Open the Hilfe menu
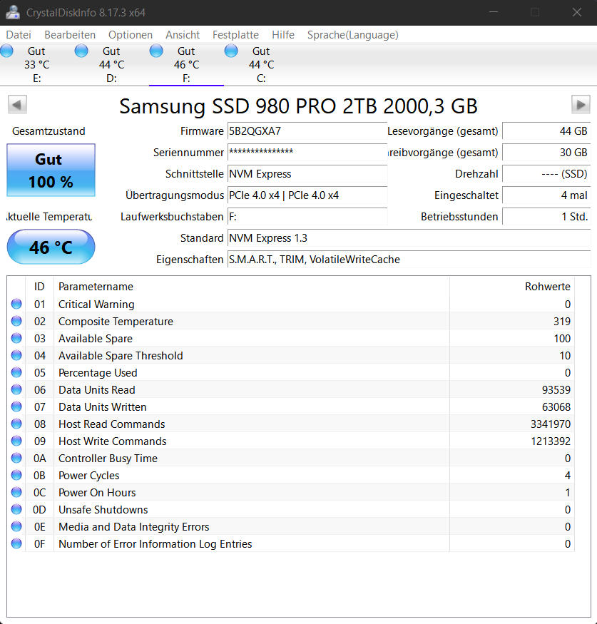The height and width of the screenshot is (624, 597). (283, 35)
